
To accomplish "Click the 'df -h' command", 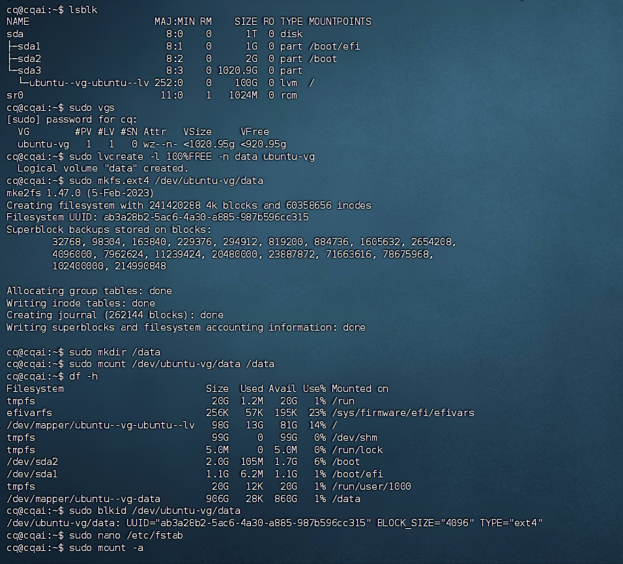I will [x=83, y=376].
